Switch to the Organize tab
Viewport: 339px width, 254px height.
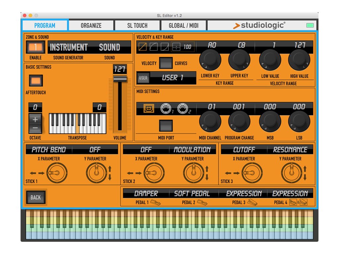click(91, 25)
